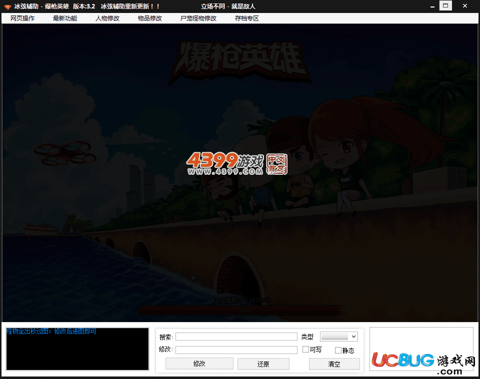The image size is (480, 379).
Task: Open the 最新功能 menu
Action: [65, 18]
